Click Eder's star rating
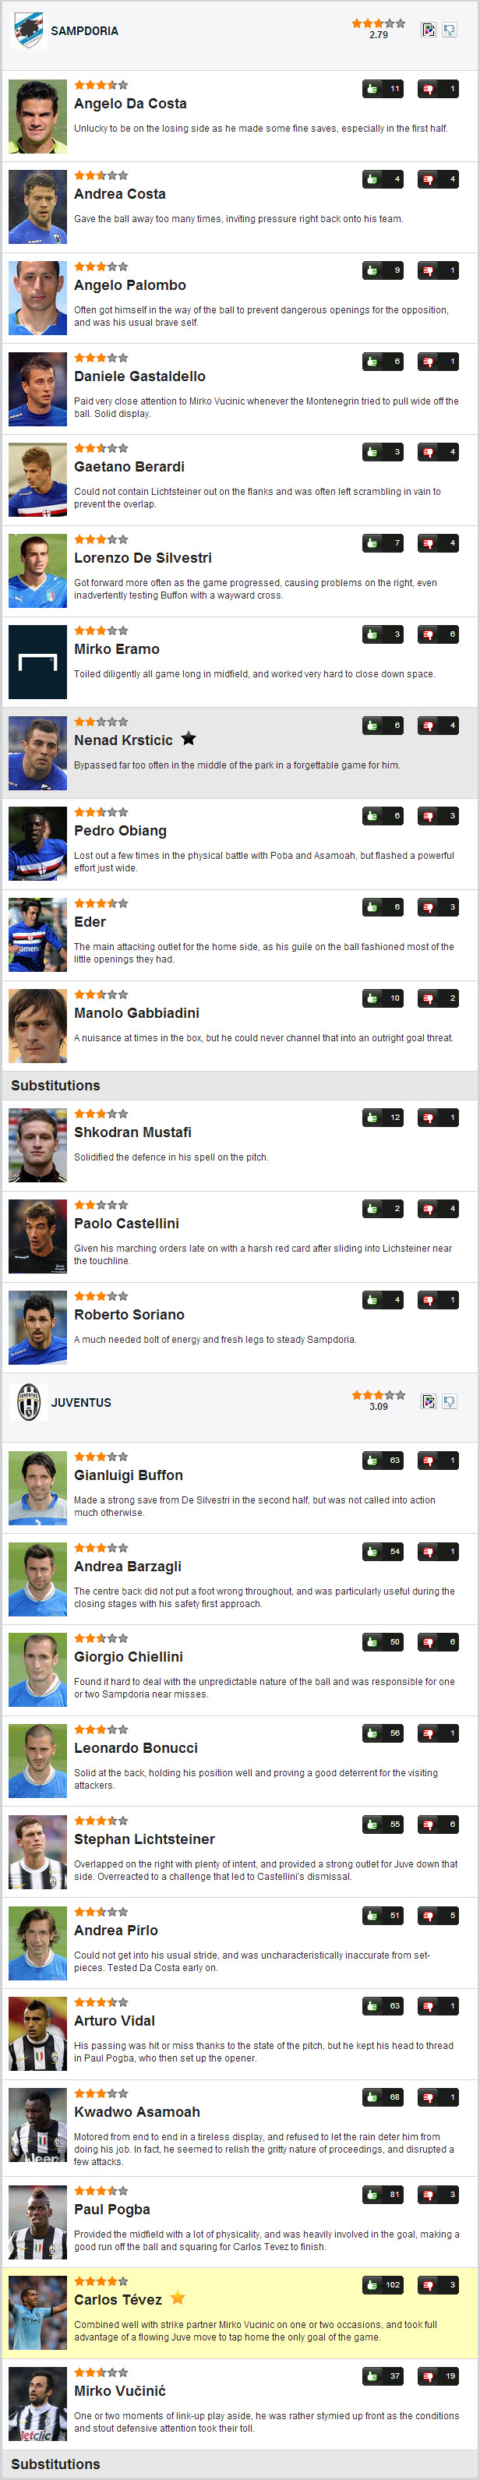This screenshot has height=2480, width=480. pos(101,903)
